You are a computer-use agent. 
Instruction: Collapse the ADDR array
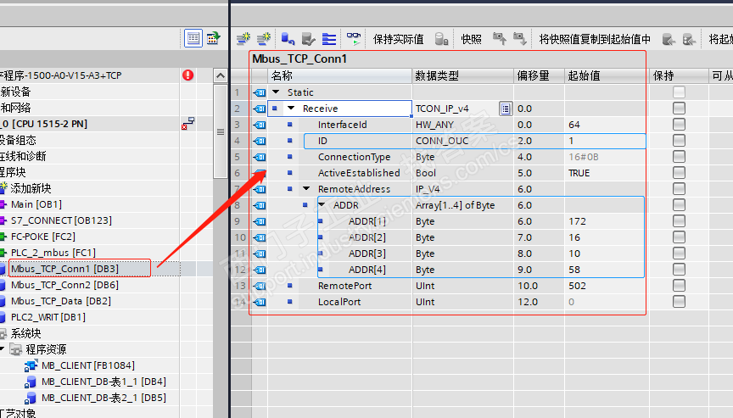pyautogui.click(x=322, y=205)
